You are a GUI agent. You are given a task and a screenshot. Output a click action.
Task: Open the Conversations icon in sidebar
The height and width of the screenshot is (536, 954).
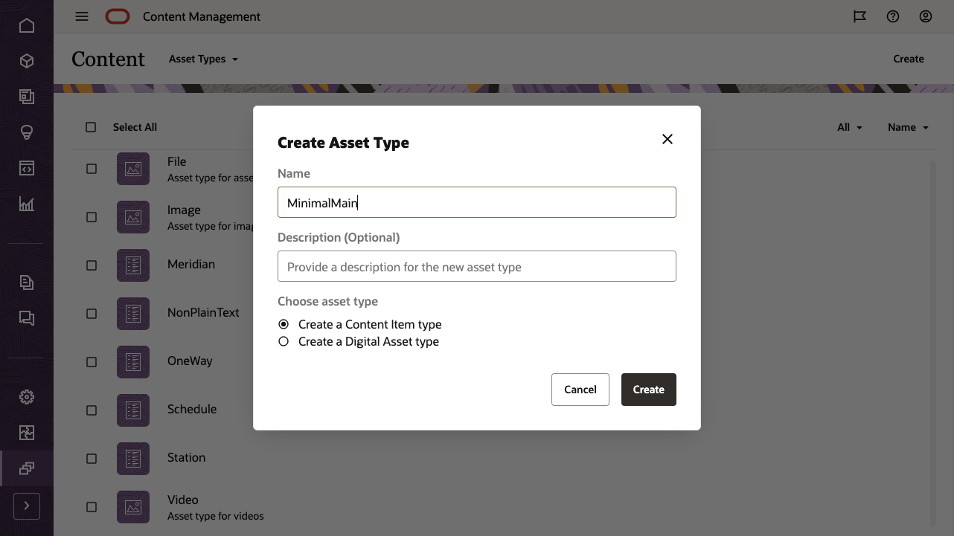26,318
